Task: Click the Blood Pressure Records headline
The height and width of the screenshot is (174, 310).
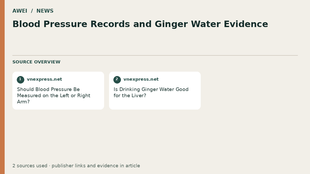Action: point(140,24)
